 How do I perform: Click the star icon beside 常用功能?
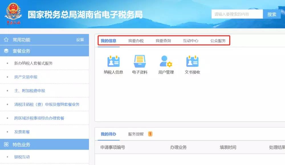pos(6,40)
